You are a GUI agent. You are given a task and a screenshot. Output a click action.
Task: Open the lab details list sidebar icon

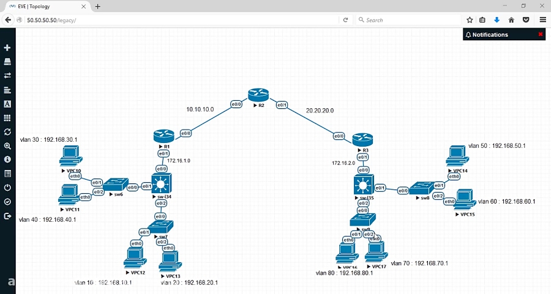[x=7, y=174]
